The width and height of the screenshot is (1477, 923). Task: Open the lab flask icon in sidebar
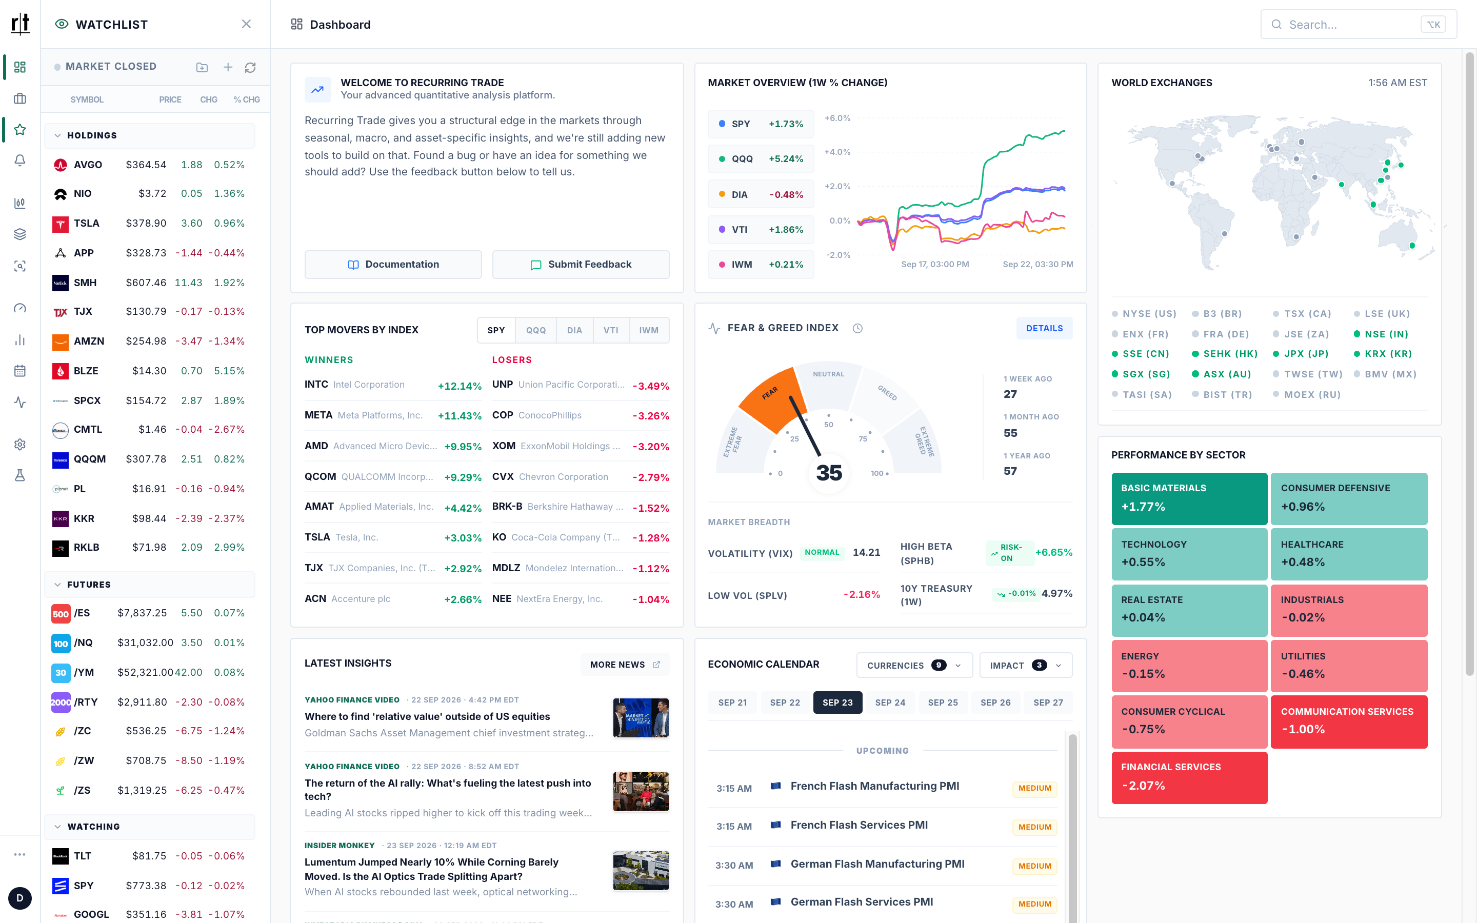coord(20,475)
